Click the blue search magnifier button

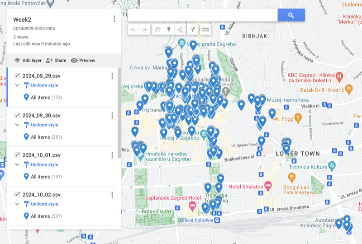[291, 15]
